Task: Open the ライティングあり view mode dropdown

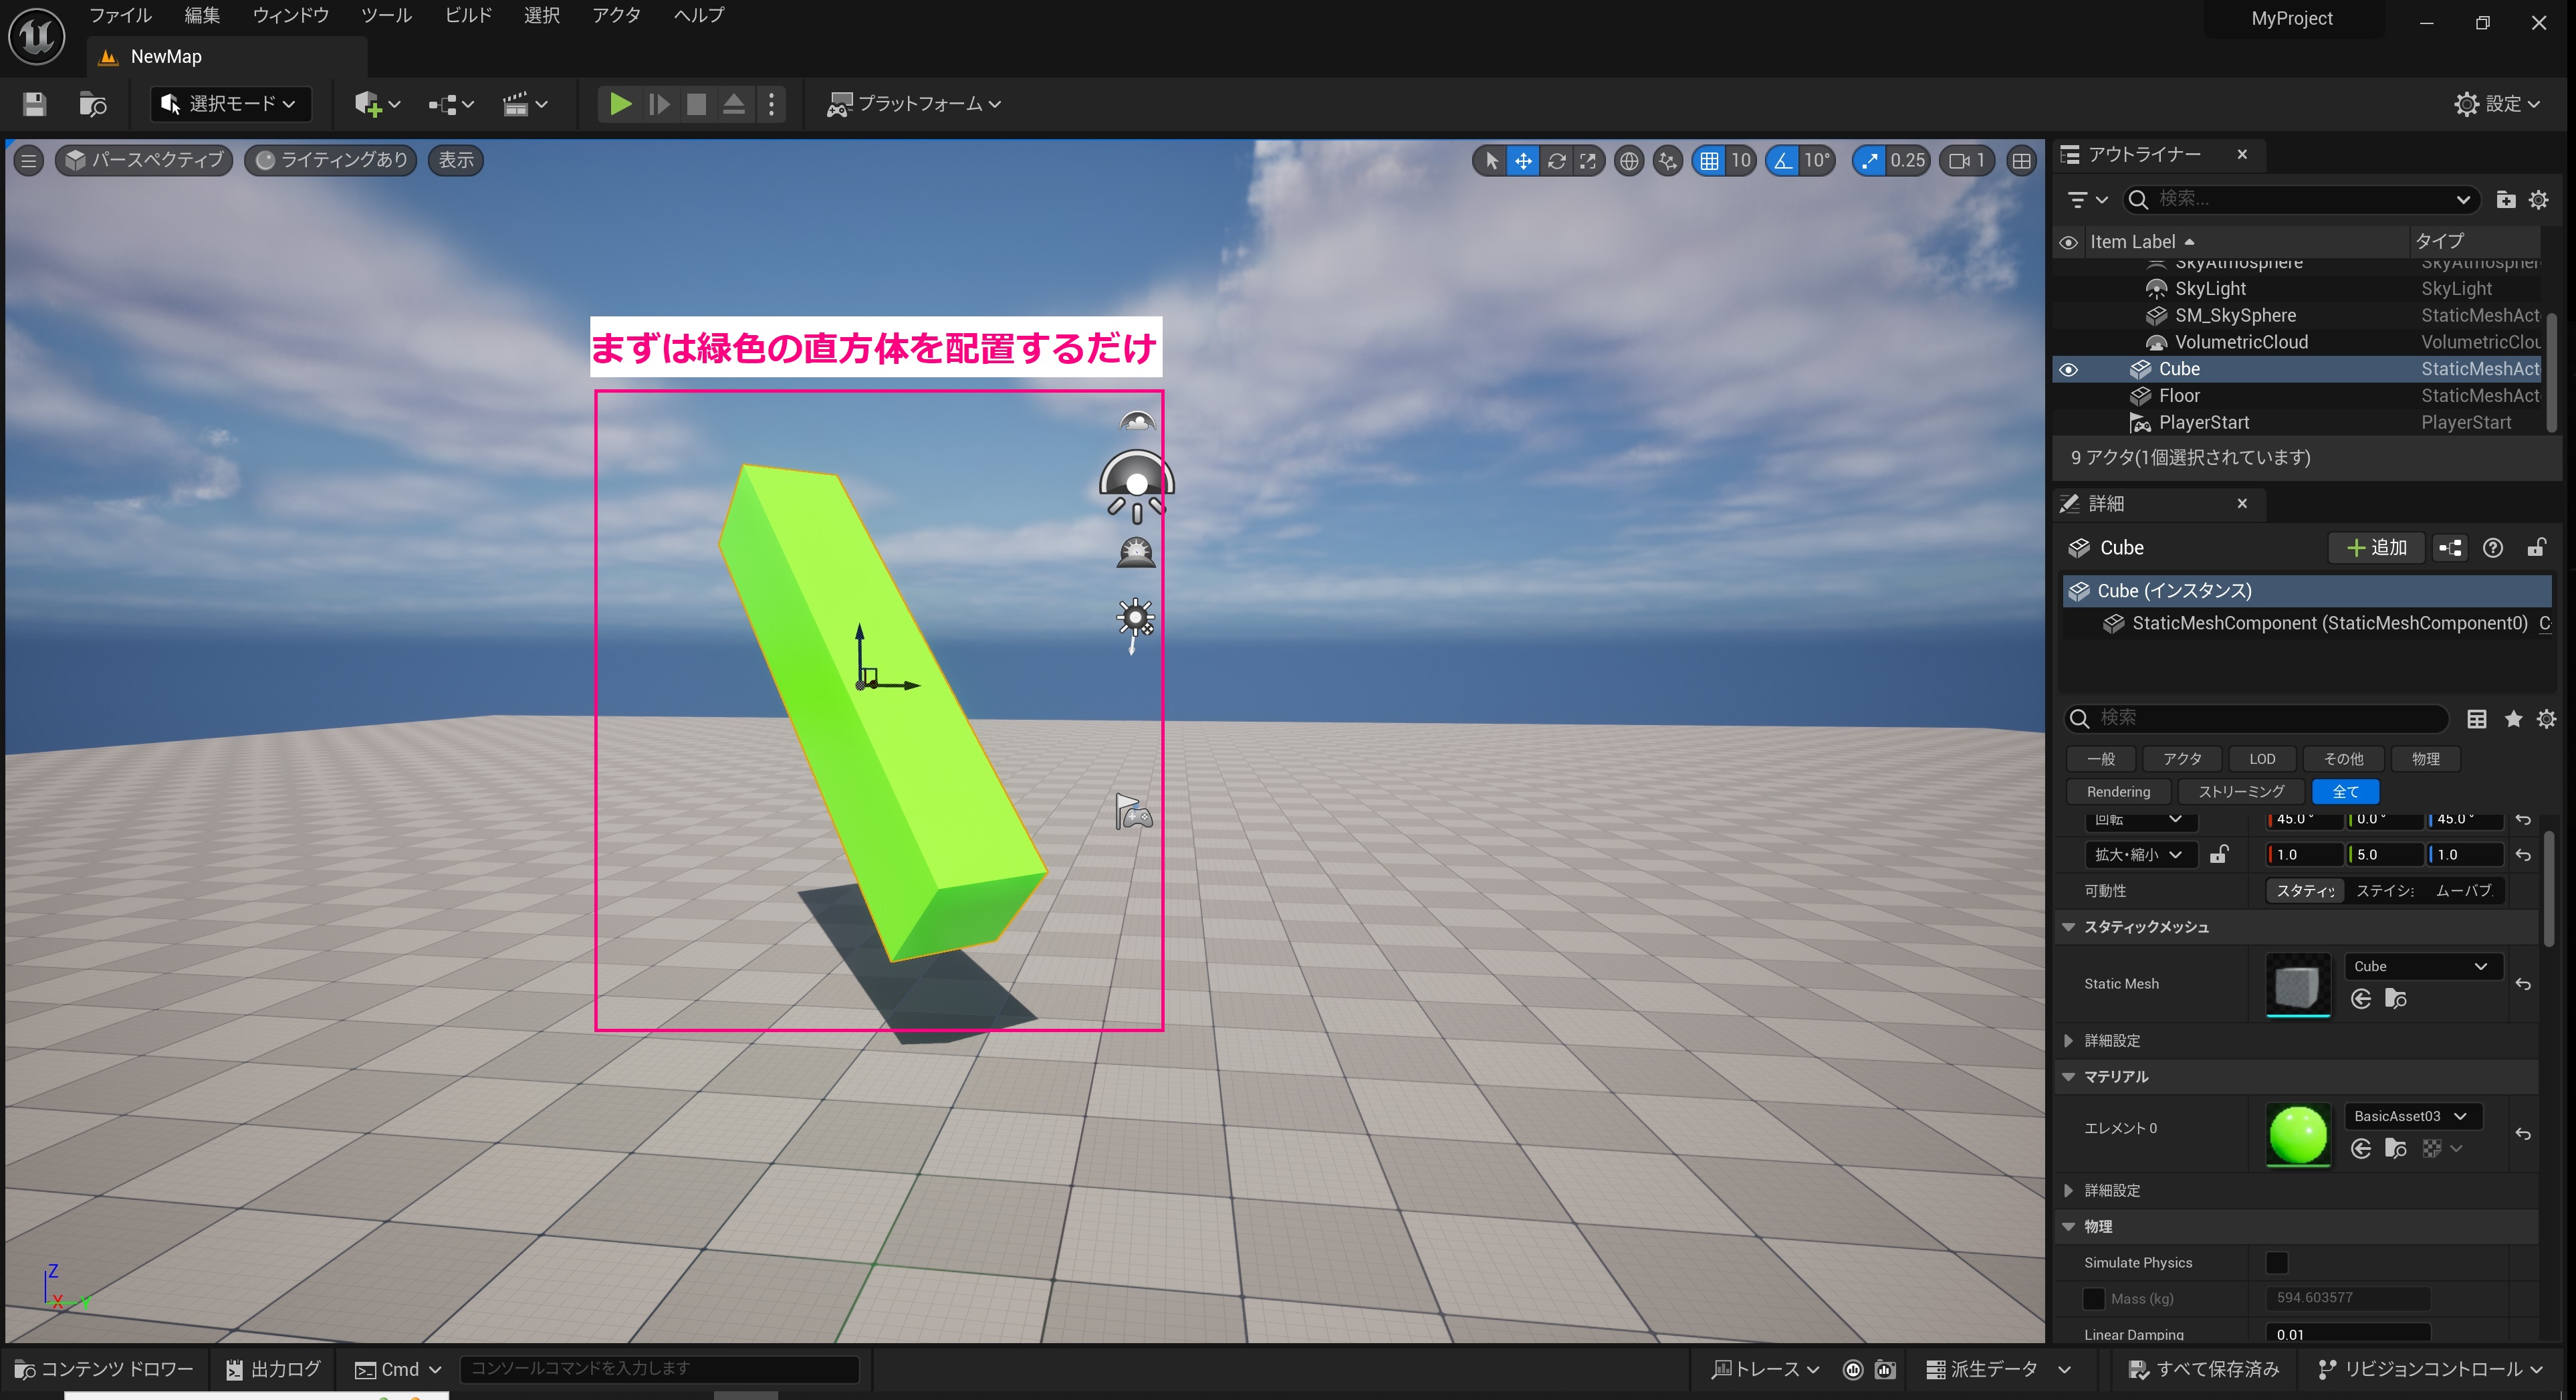Action: 331,160
